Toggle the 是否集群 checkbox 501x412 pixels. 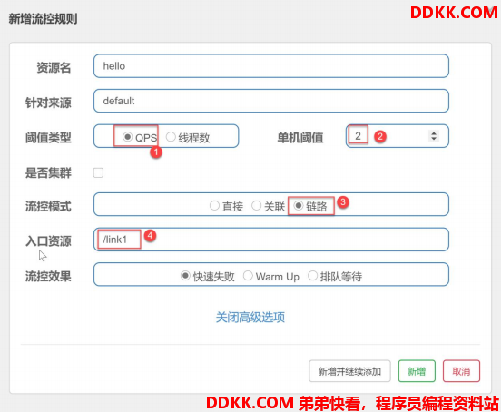pyautogui.click(x=98, y=172)
